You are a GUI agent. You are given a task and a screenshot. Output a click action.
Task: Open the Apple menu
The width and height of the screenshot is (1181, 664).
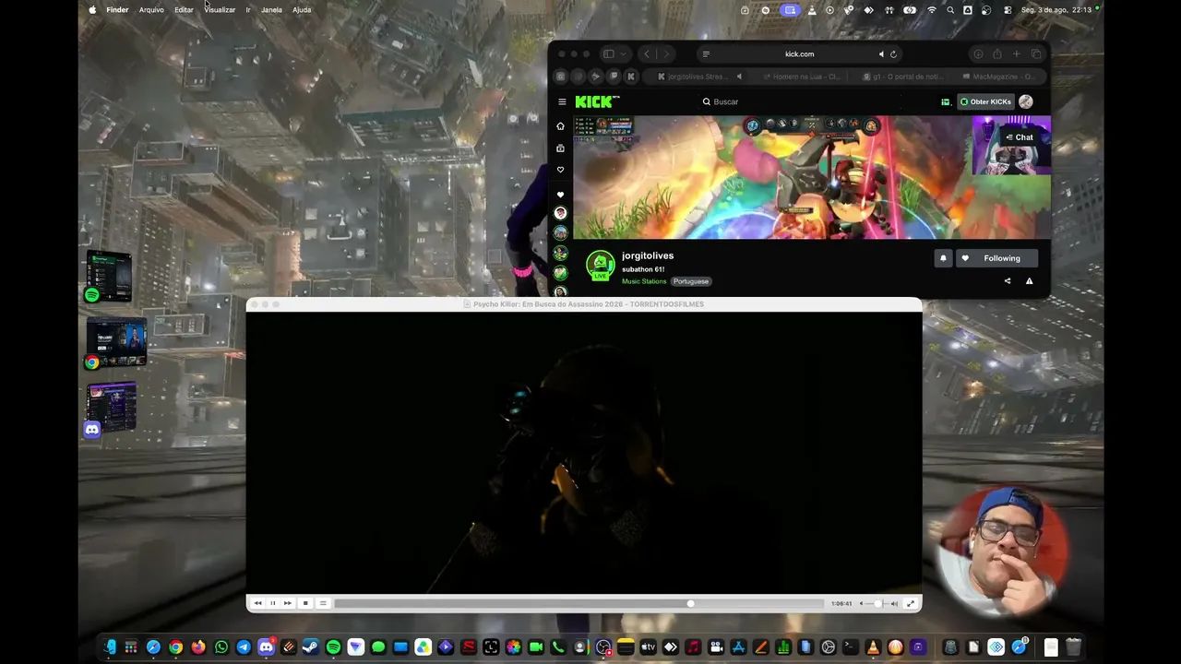[x=92, y=10]
